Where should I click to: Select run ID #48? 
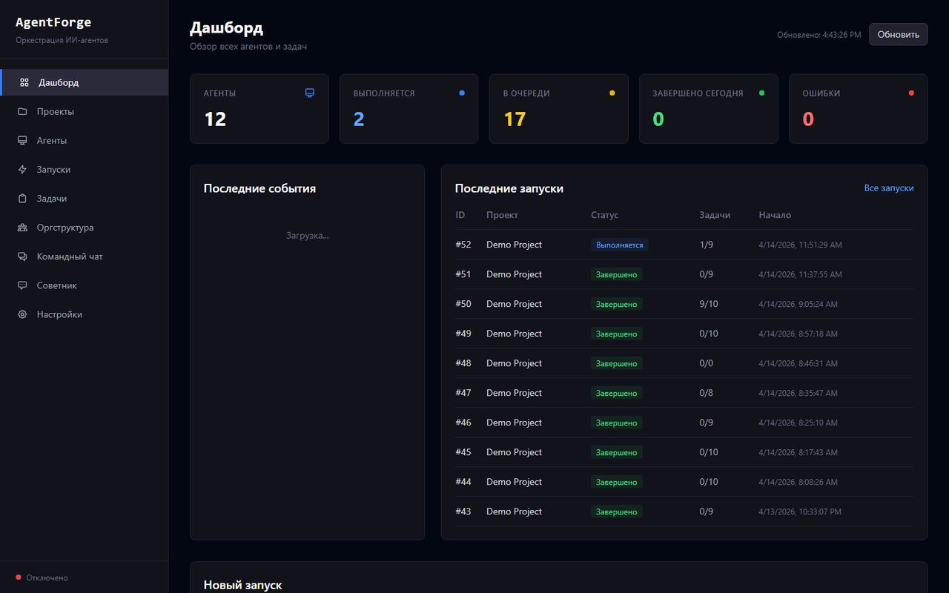point(463,363)
